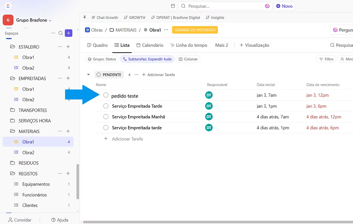Open the calendar icon beside search

tap(173, 6)
